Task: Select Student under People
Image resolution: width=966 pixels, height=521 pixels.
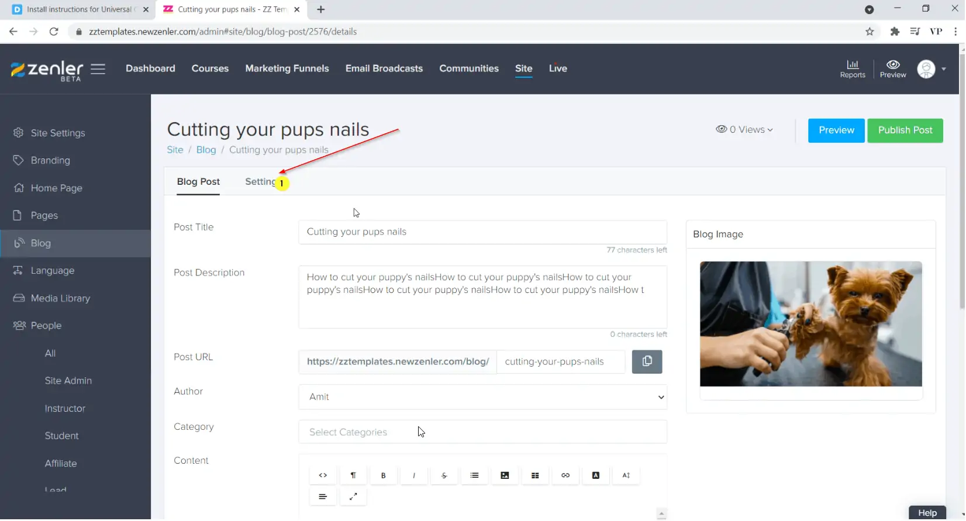Action: (x=61, y=436)
